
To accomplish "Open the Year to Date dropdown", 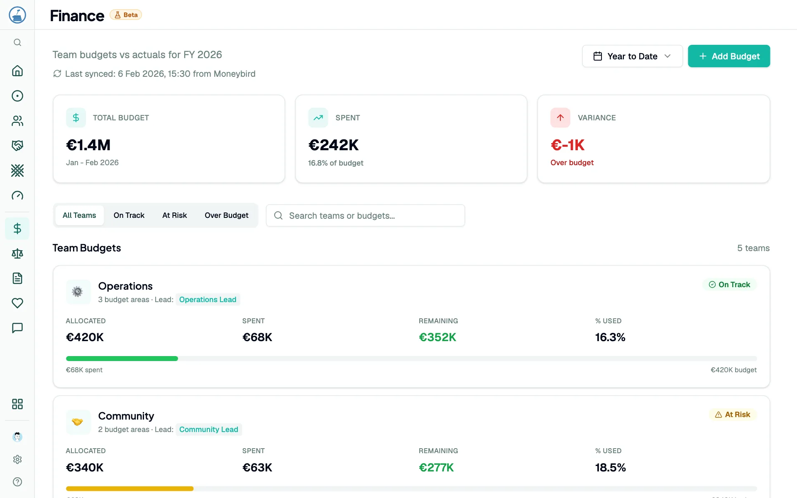I will [632, 56].
